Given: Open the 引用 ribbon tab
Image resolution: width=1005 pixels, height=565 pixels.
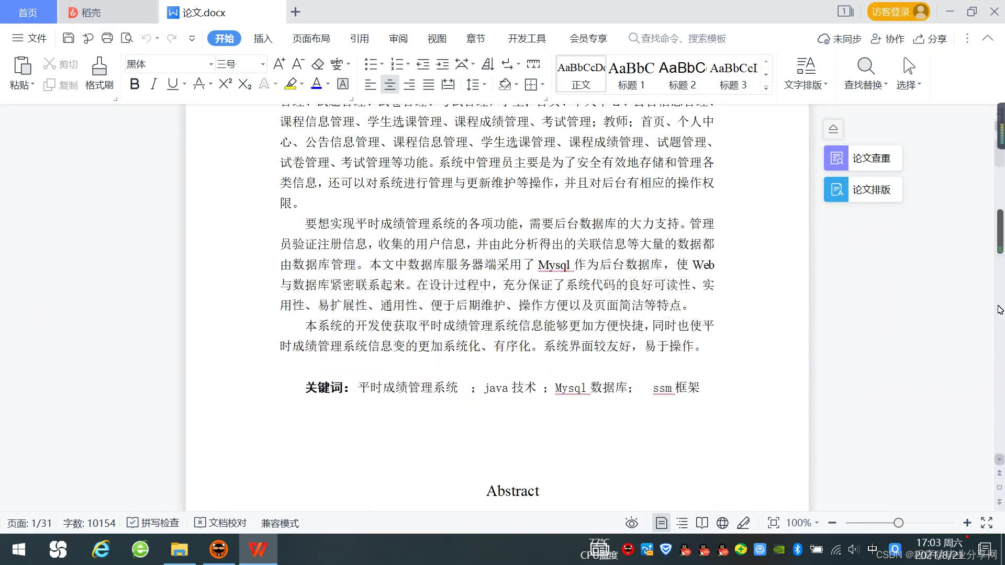Looking at the screenshot, I should pyautogui.click(x=359, y=38).
